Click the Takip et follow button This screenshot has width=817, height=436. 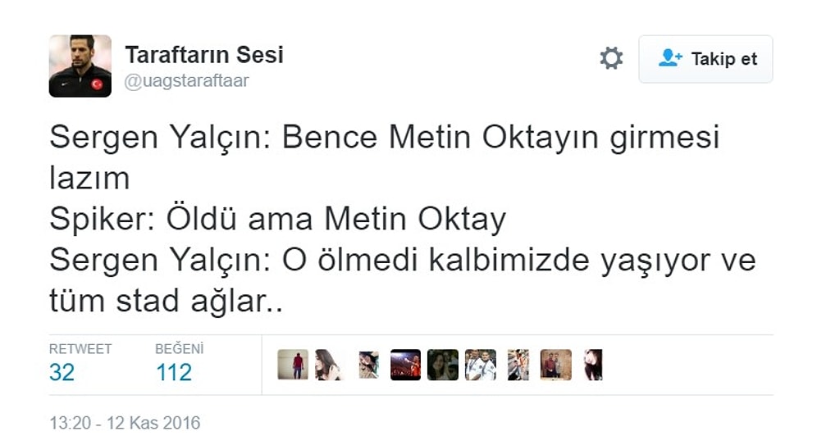click(705, 59)
